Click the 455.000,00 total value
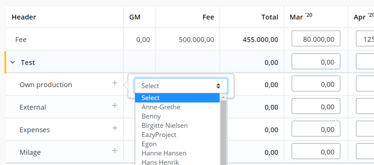This screenshot has height=165, width=374. [260, 39]
